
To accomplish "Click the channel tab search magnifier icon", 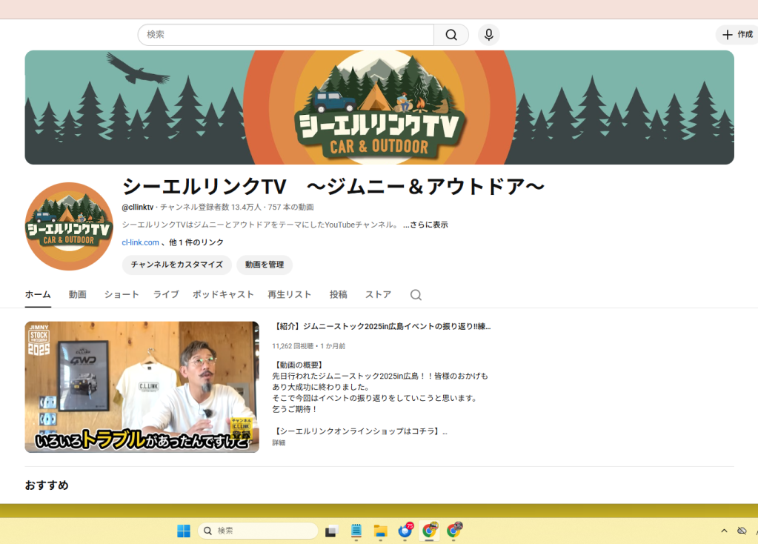I will coord(416,295).
